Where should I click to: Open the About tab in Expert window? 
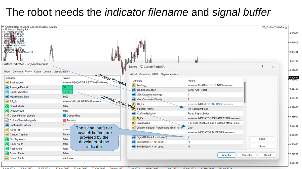134,74
